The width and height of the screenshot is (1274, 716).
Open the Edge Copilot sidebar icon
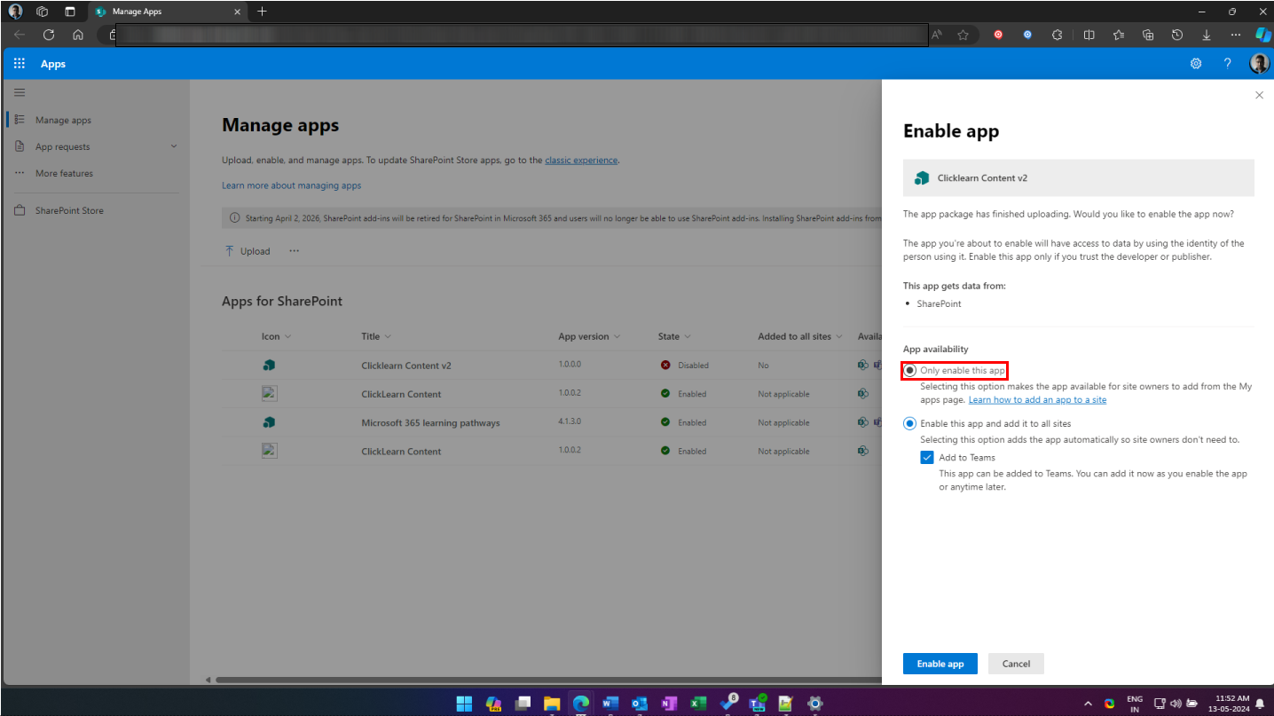point(1262,35)
